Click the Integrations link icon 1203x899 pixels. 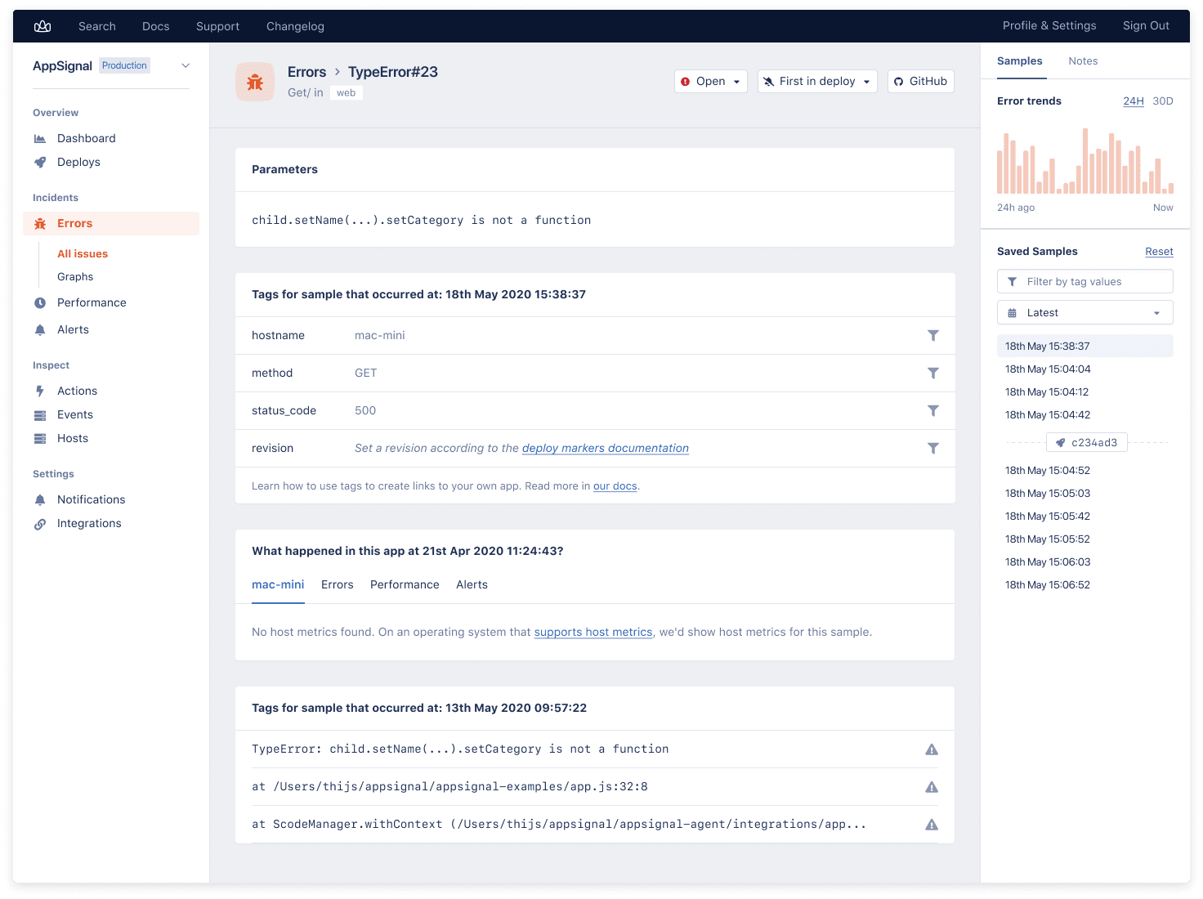coord(40,524)
